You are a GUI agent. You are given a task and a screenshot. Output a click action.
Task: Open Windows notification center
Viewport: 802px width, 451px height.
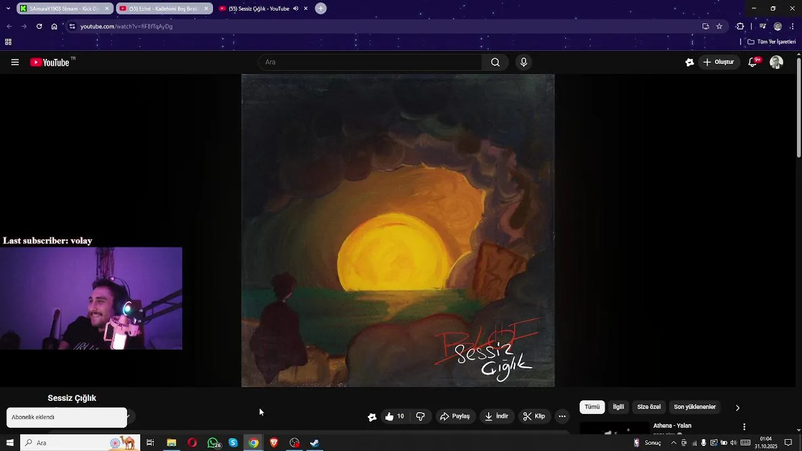click(x=788, y=443)
